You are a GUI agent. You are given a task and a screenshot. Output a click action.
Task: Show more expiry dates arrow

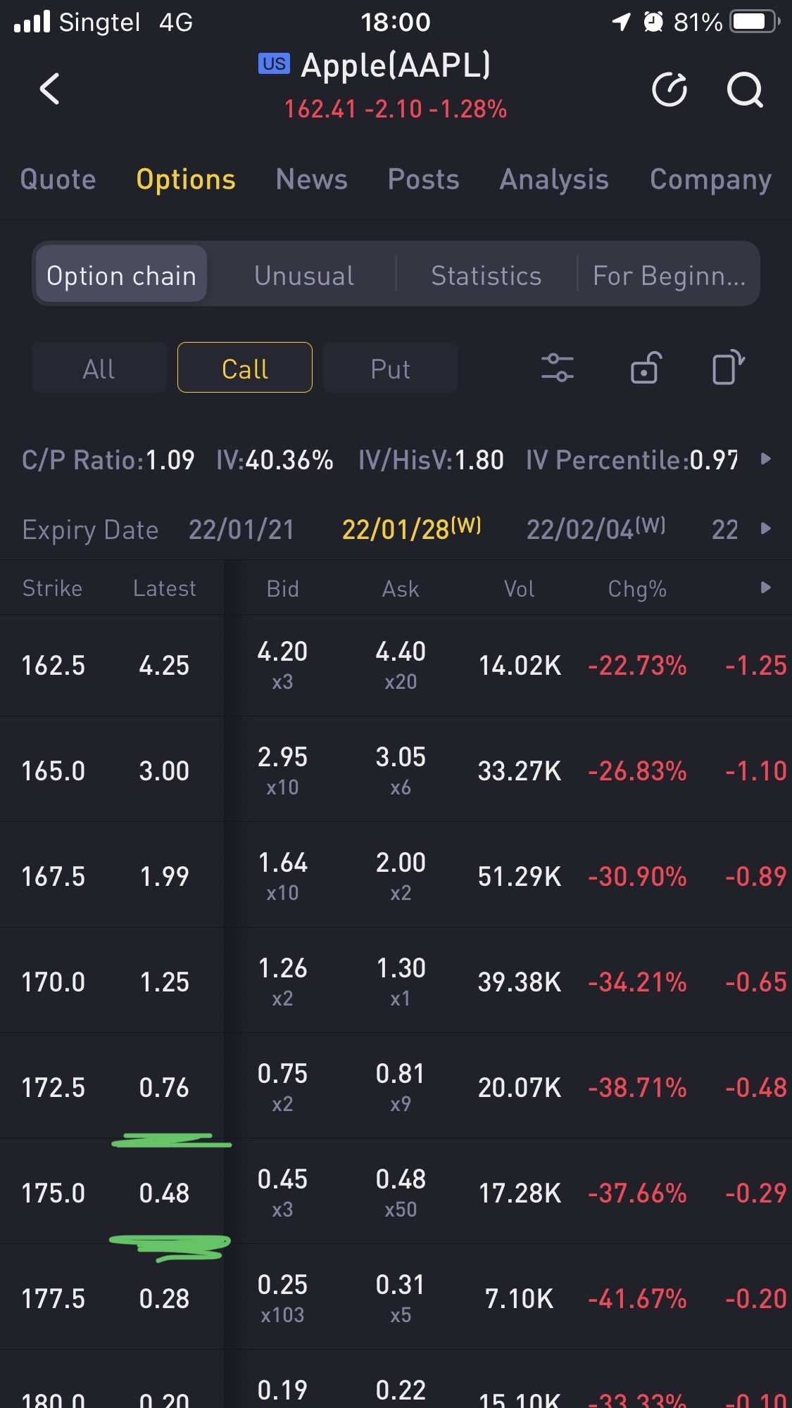(766, 528)
